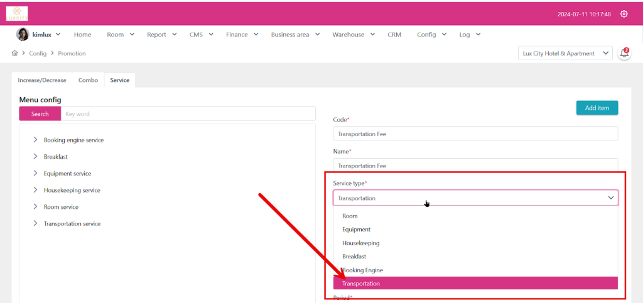This screenshot has height=303, width=643.
Task: Click the home breadcrumb icon
Action: coord(15,53)
